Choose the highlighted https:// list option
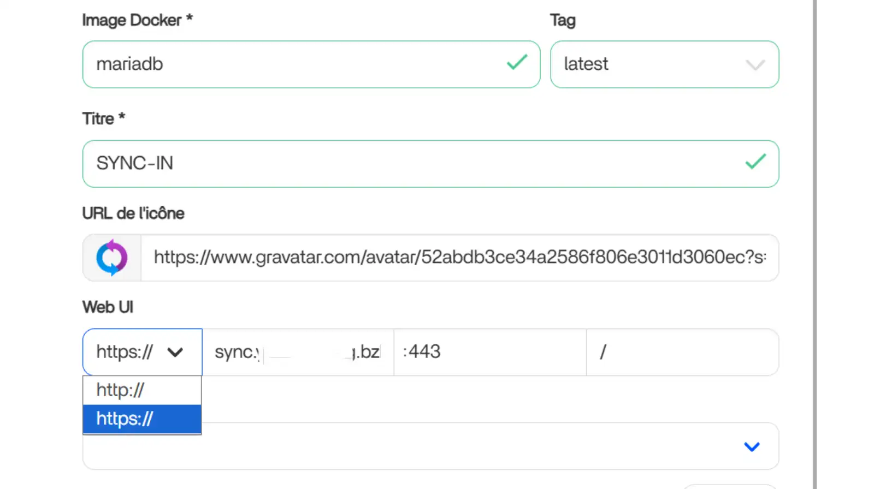This screenshot has height=489, width=874. pos(142,419)
